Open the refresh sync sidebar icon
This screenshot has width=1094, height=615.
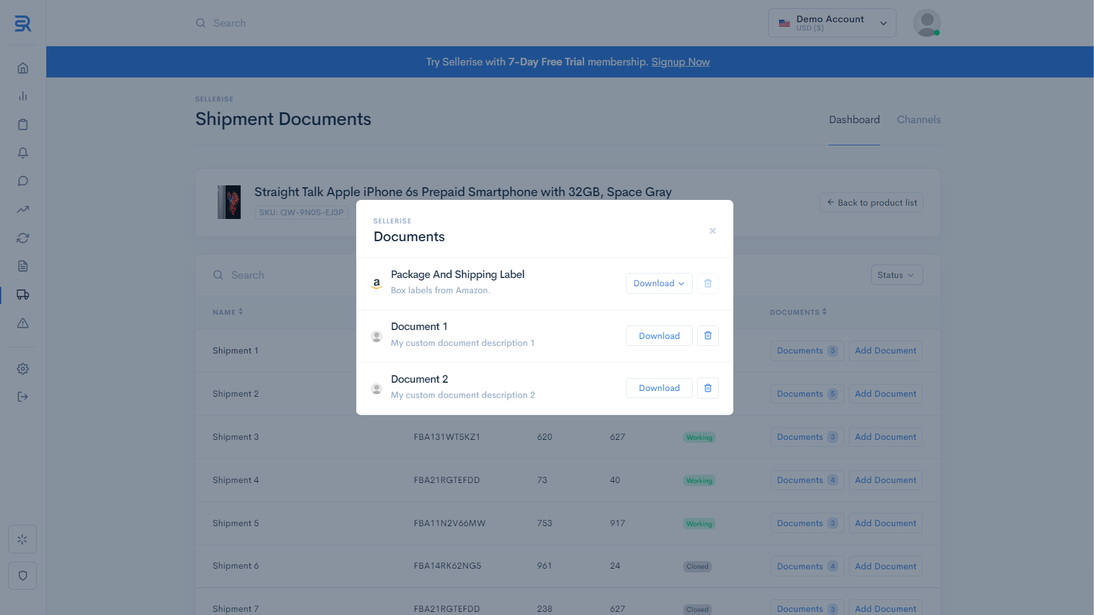coord(23,238)
